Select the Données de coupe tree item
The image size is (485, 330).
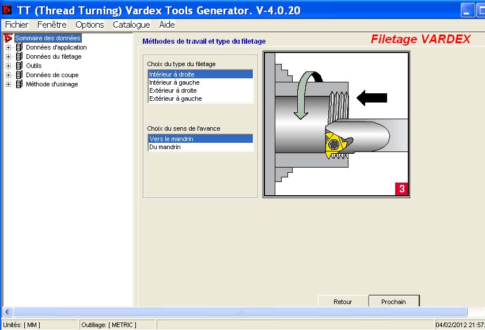pos(52,75)
